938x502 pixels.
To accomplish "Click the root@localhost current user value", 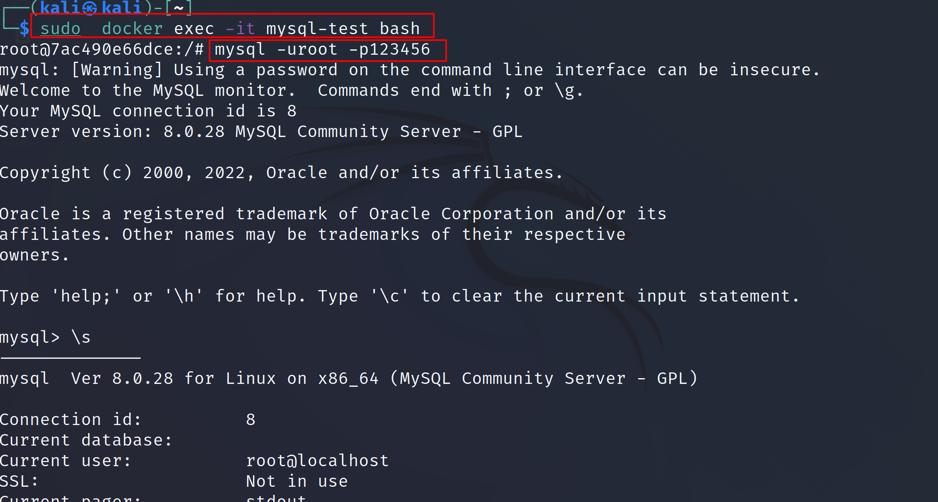I will [317, 461].
